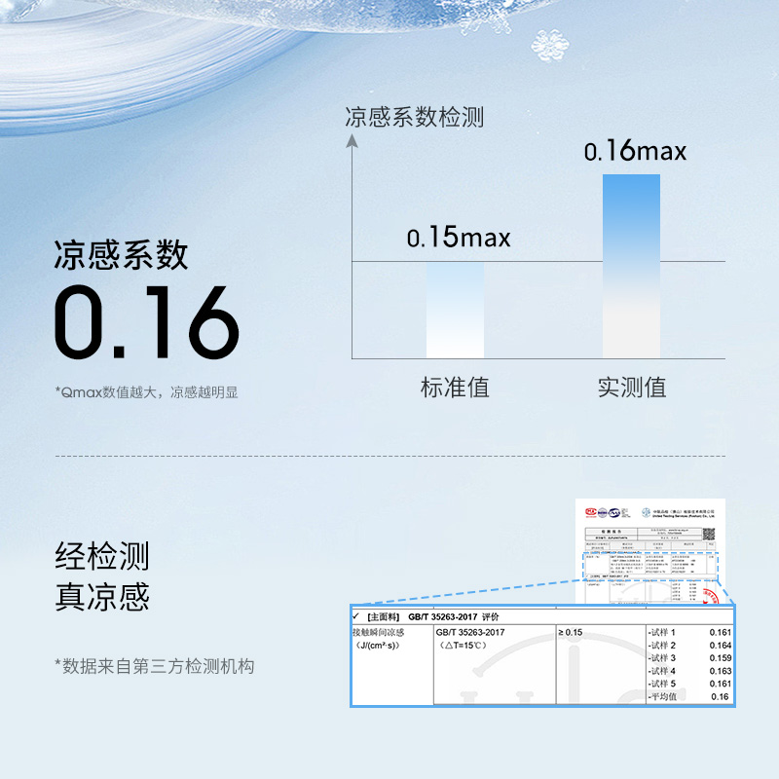This screenshot has height=779, width=779.
Task: Click the 标准值 axis label
Action: pyautogui.click(x=455, y=387)
